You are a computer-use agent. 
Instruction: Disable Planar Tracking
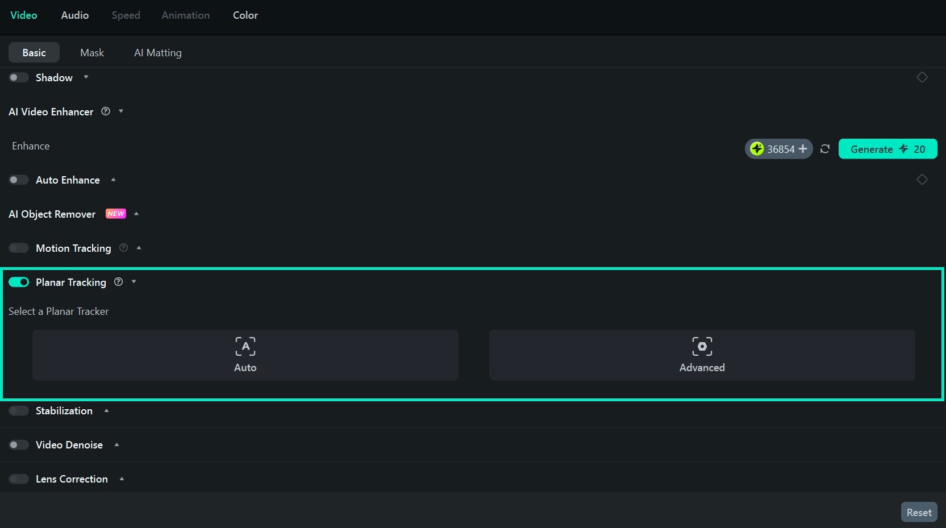19,282
